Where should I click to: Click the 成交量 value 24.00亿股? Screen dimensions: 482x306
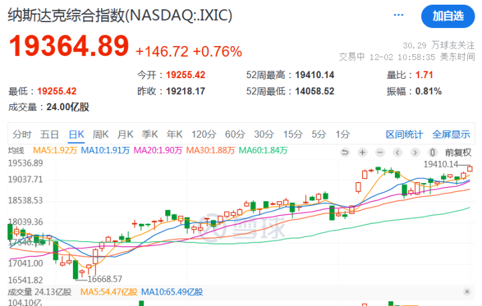click(x=68, y=107)
